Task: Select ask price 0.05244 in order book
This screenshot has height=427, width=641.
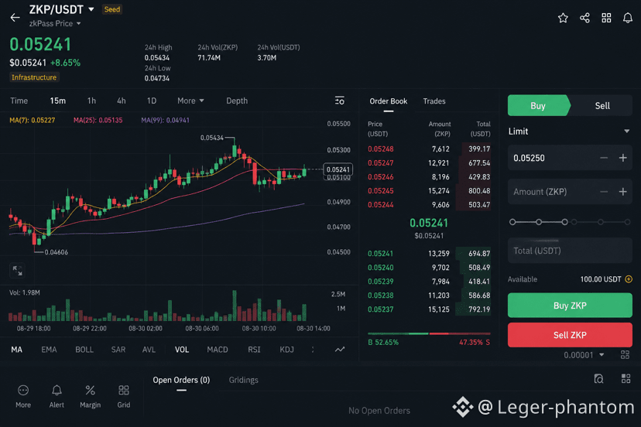Action: coord(381,205)
